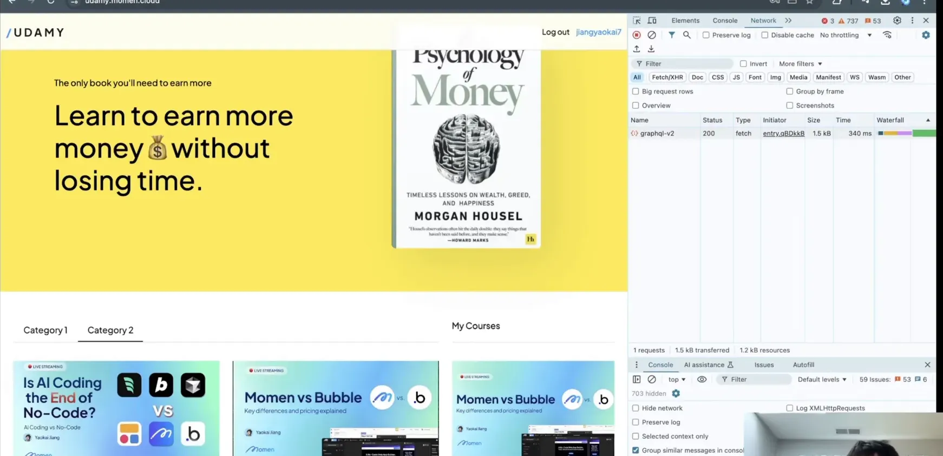Filter requests by JS type
This screenshot has width=943, height=456.
pos(736,77)
